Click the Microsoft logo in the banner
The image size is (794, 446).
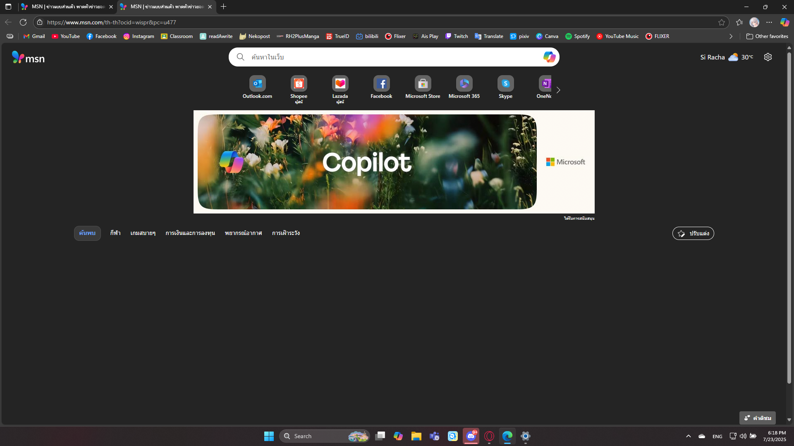point(565,162)
